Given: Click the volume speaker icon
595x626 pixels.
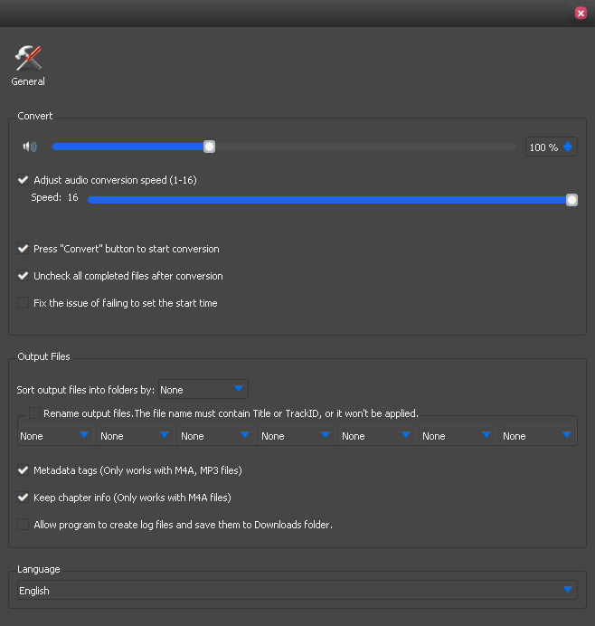Looking at the screenshot, I should tap(30, 147).
